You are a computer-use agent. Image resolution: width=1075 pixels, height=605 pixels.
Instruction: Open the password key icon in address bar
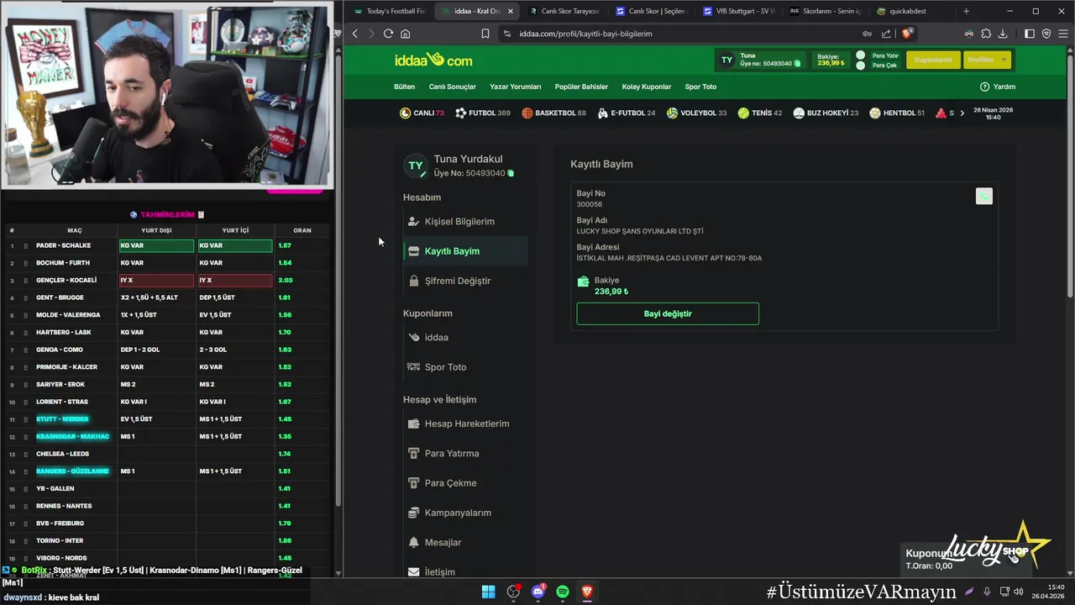[x=867, y=34]
